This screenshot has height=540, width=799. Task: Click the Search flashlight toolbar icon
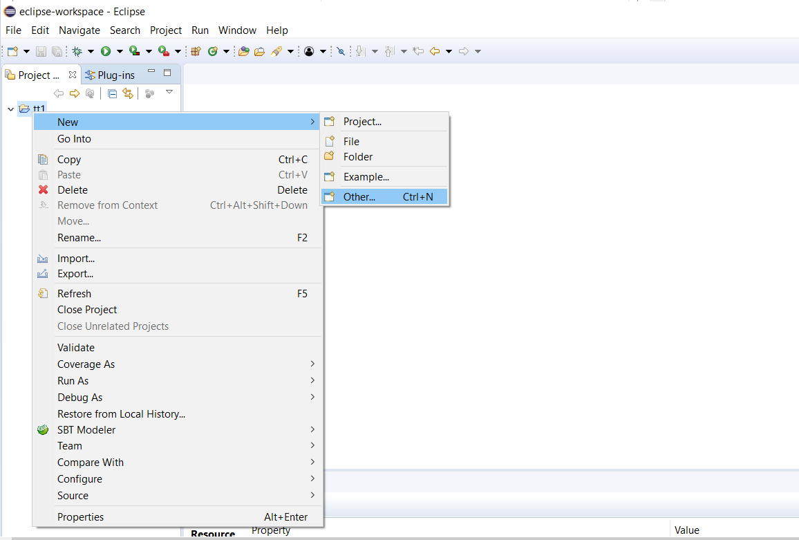(276, 51)
